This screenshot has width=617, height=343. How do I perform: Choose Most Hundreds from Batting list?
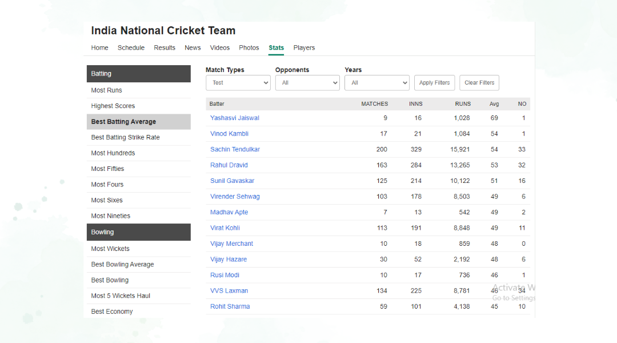coord(113,153)
